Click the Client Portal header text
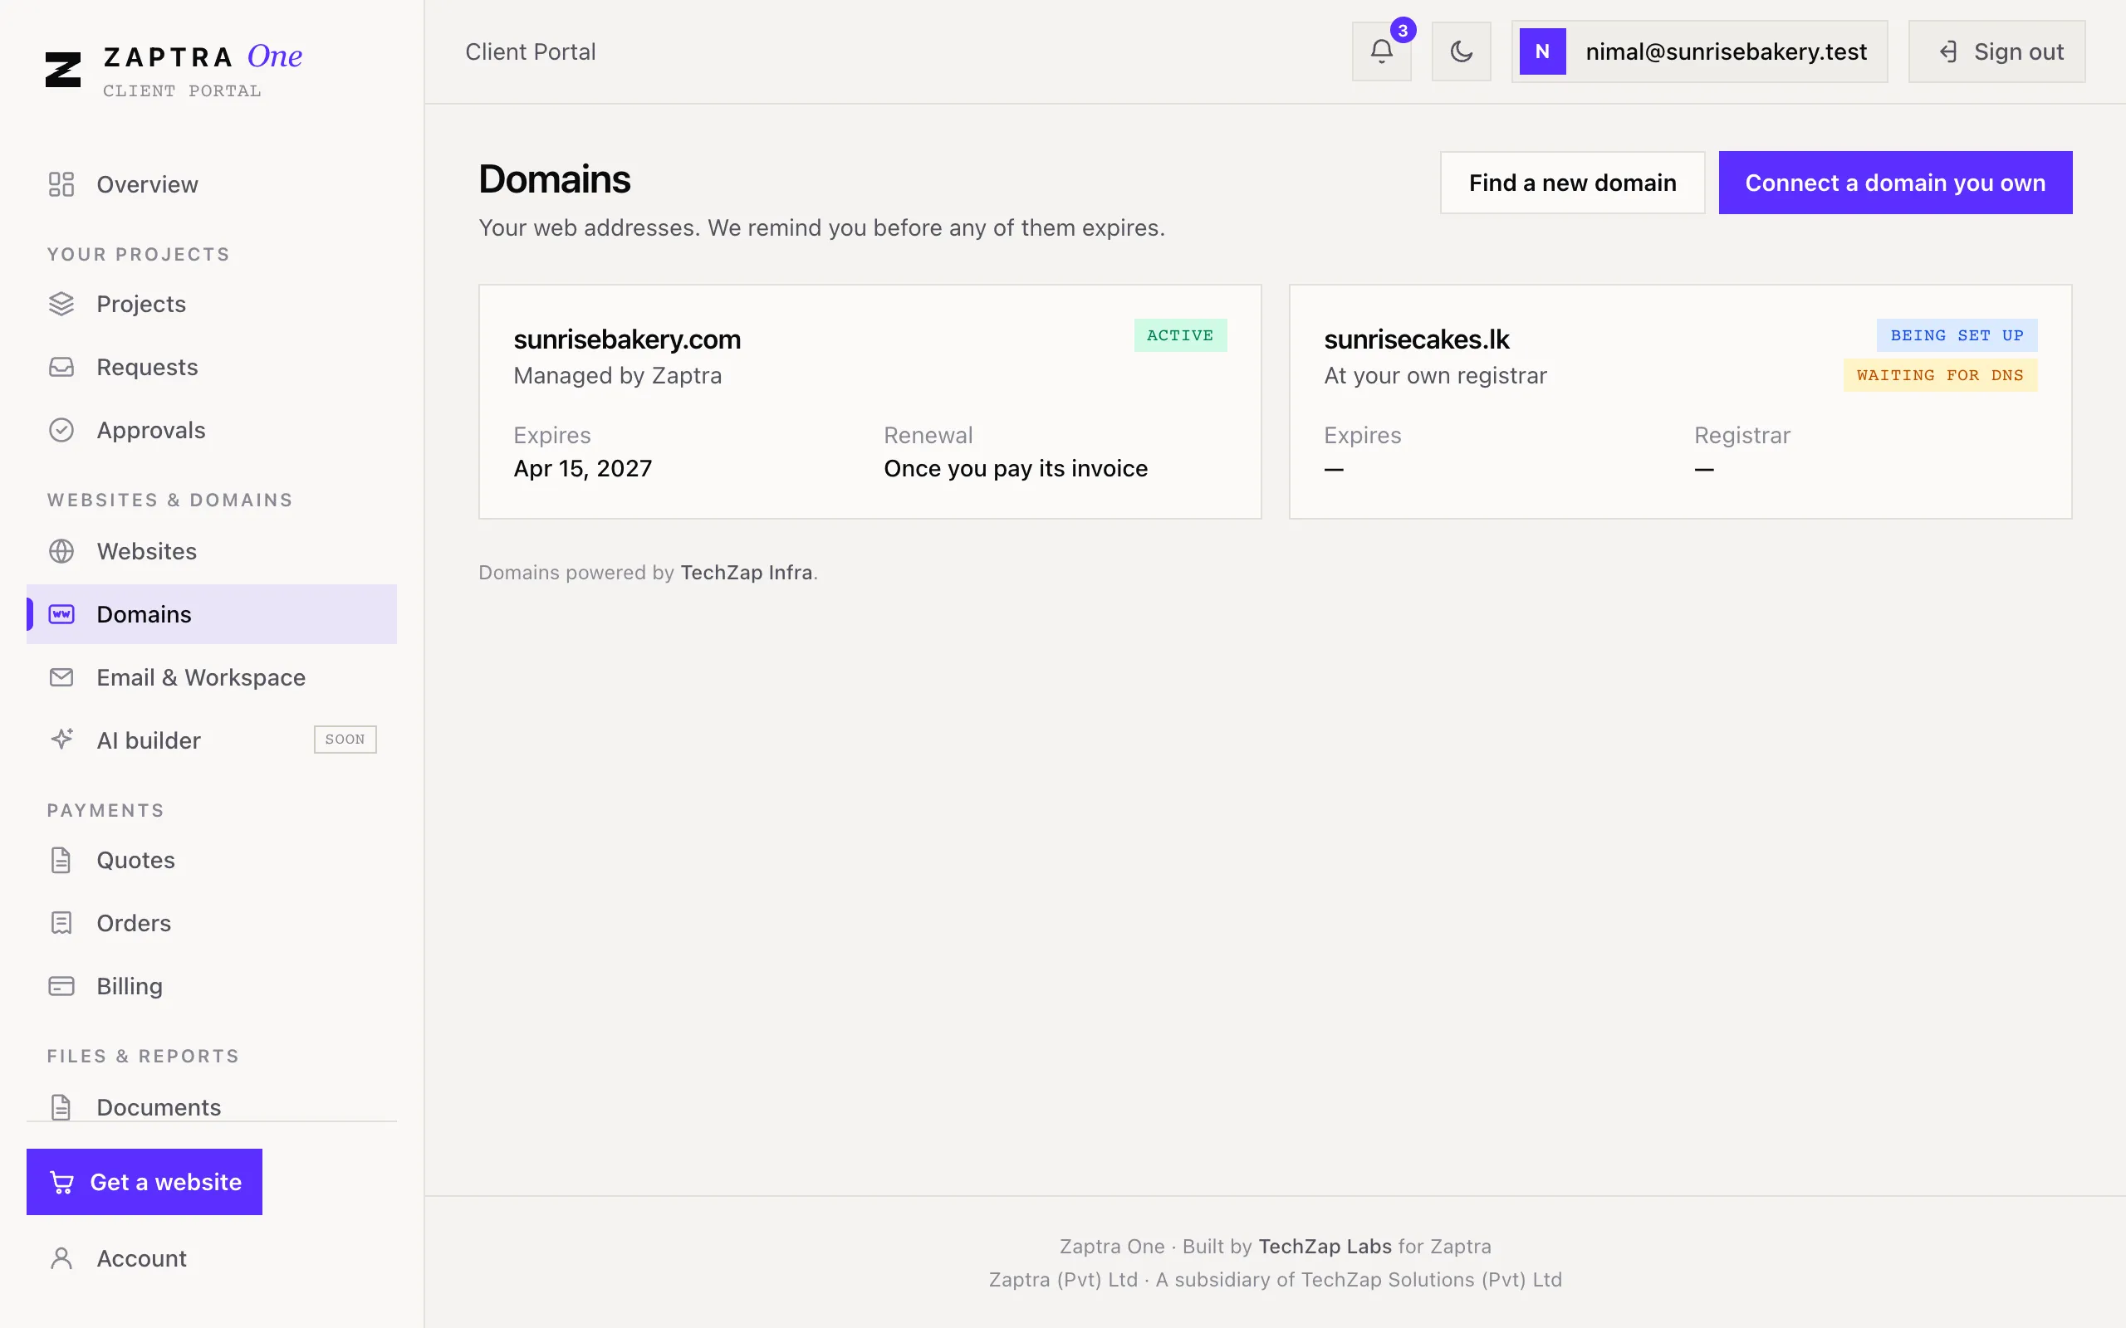The width and height of the screenshot is (2126, 1328). pyautogui.click(x=531, y=51)
